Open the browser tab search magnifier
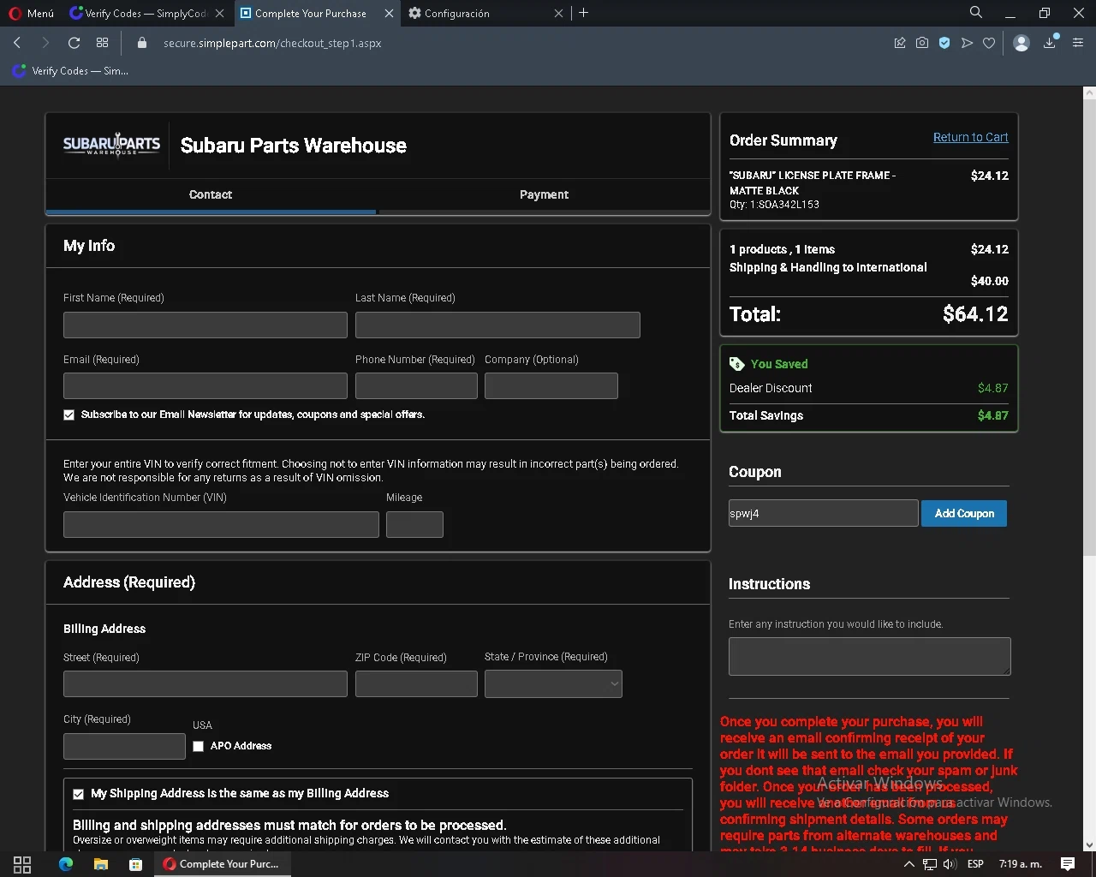 pyautogui.click(x=976, y=12)
